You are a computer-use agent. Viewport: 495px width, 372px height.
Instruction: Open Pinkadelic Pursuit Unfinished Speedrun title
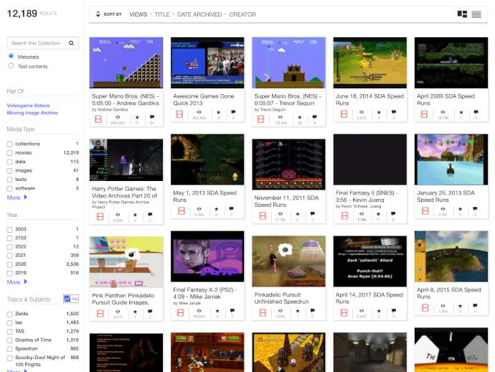click(281, 298)
